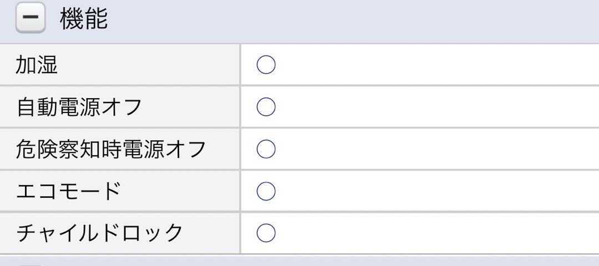This screenshot has width=599, height=266.
Task: Select the 加湿 row label
Action: (37, 65)
